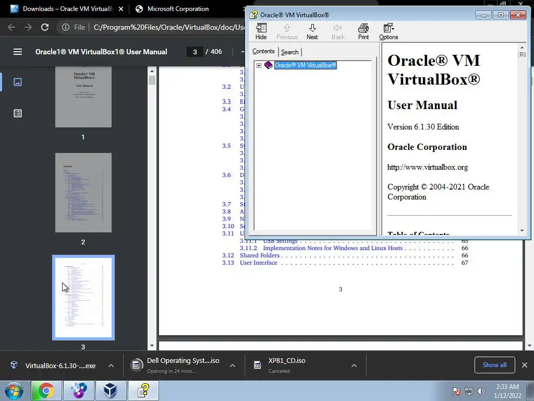This screenshot has height=401, width=534.
Task: Click the site info icon in address bar
Action: coord(66,27)
